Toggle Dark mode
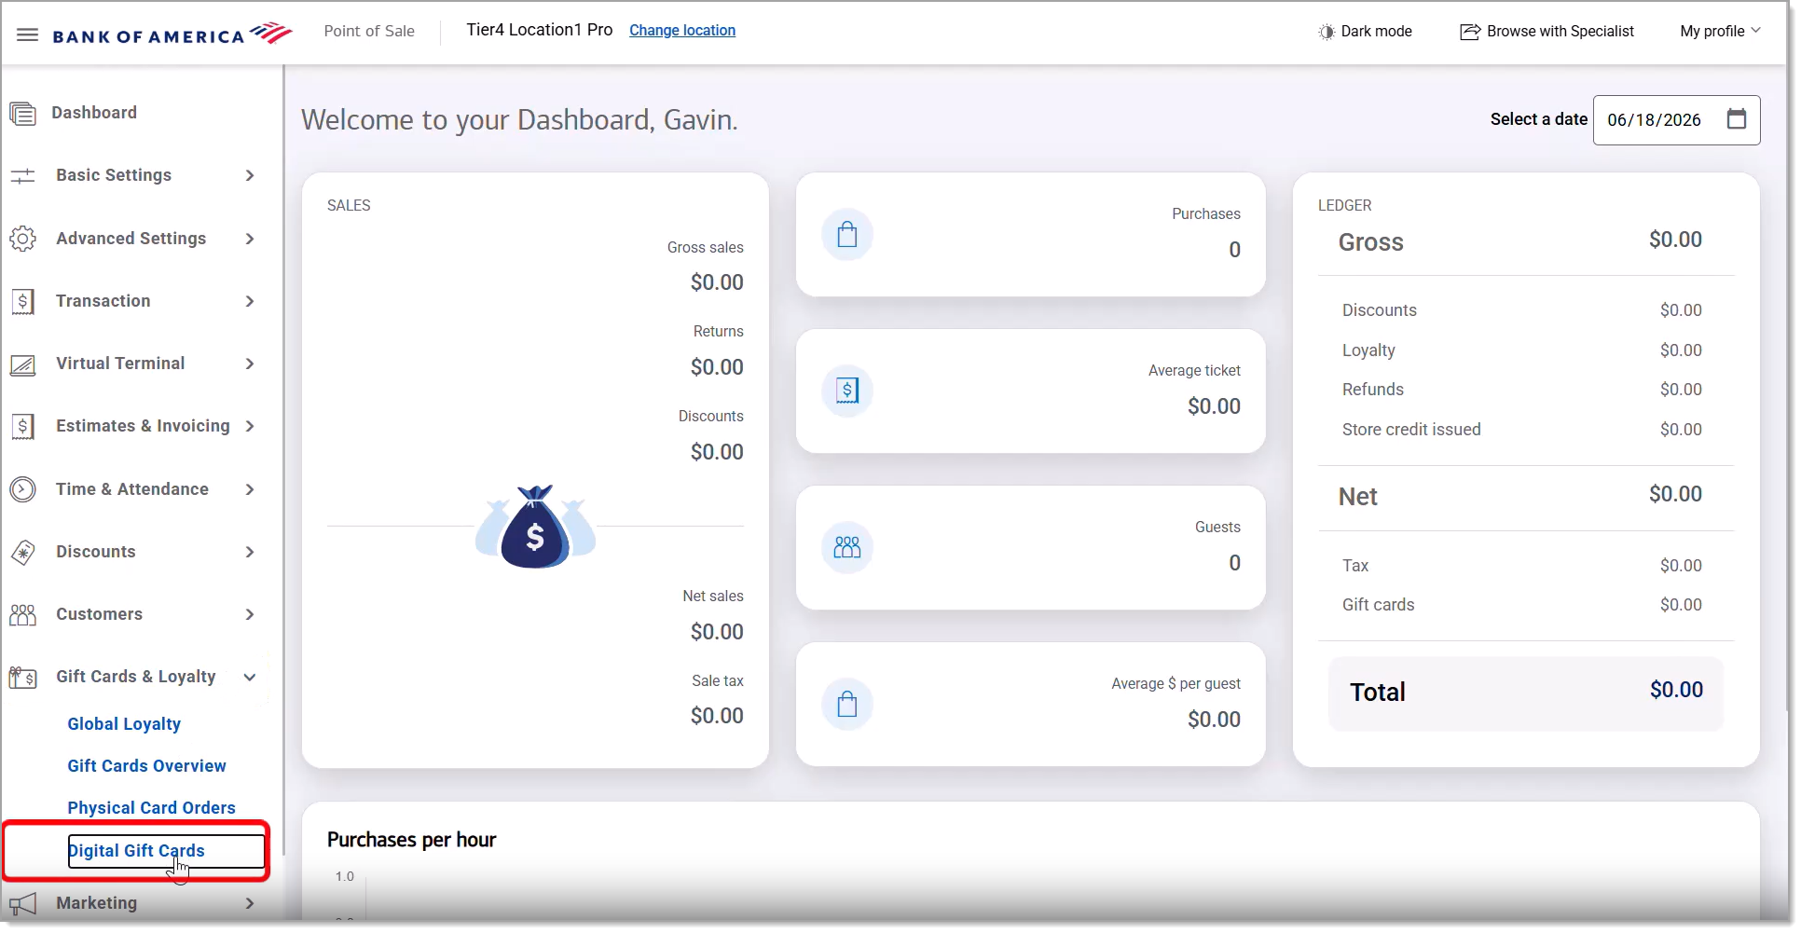 [x=1365, y=32]
